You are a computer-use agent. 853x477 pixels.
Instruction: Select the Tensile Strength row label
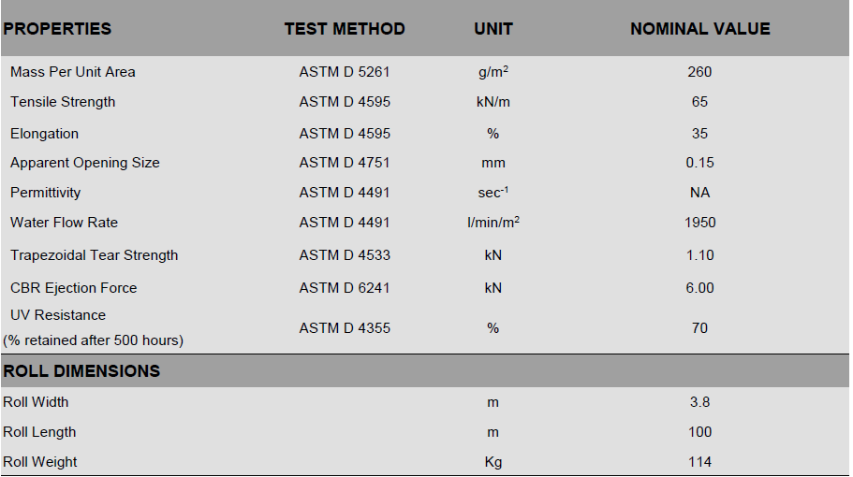click(63, 102)
